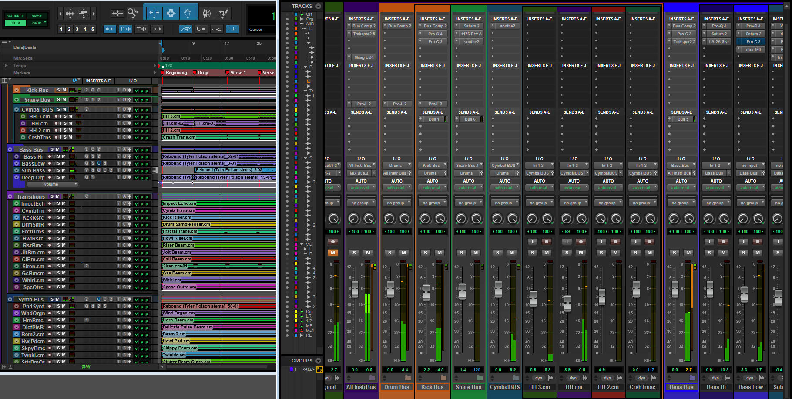Choose the Grabber hand tool
Viewport: 792px width, 399px height.
188,13
